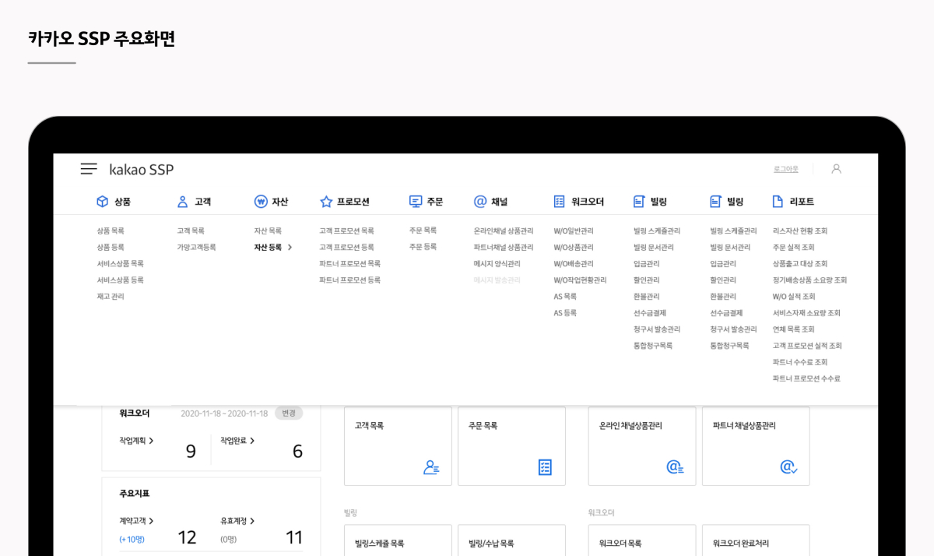This screenshot has height=556, width=934.
Task: Click the monitor icon next to 주문
Action: click(x=416, y=202)
